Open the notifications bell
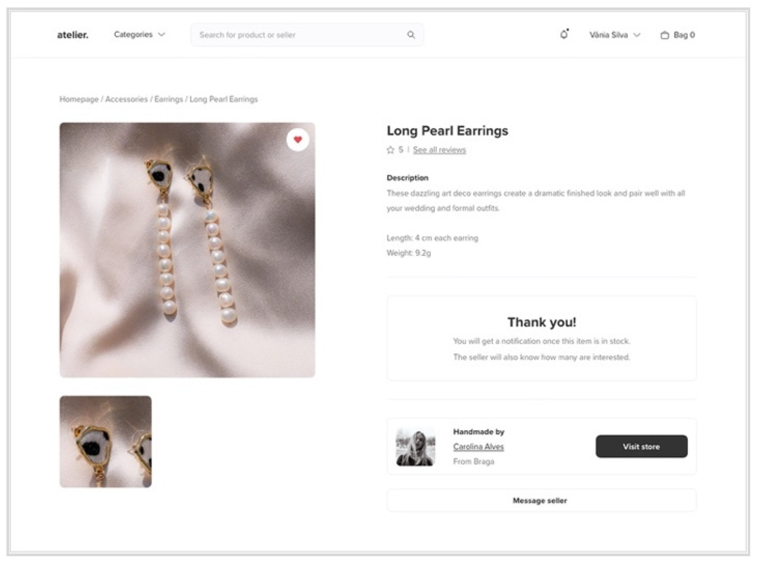Image resolution: width=757 pixels, height=563 pixels. 564,34
